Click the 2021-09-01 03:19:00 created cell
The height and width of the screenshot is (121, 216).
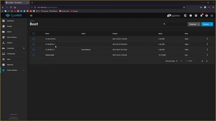pos(120,50)
